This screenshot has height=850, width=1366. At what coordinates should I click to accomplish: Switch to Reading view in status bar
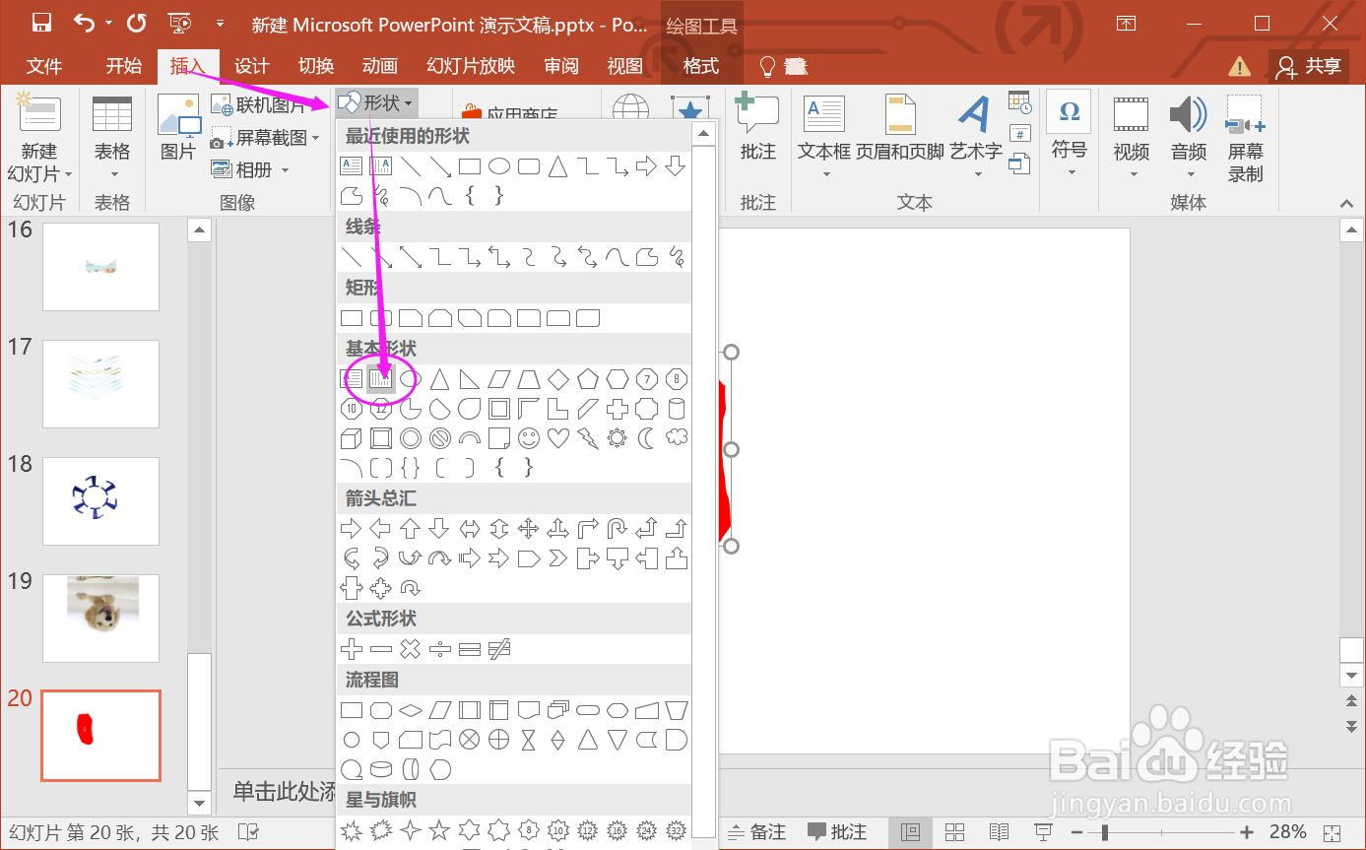1000,832
